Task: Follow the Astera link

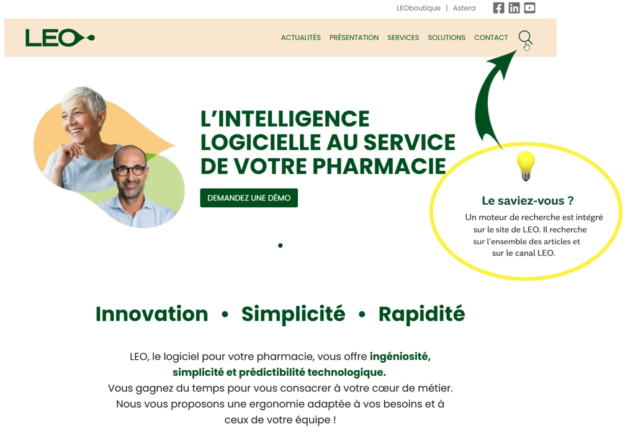Action: (x=464, y=8)
